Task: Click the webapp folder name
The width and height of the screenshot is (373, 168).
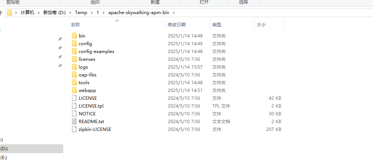Action: [x=87, y=90]
